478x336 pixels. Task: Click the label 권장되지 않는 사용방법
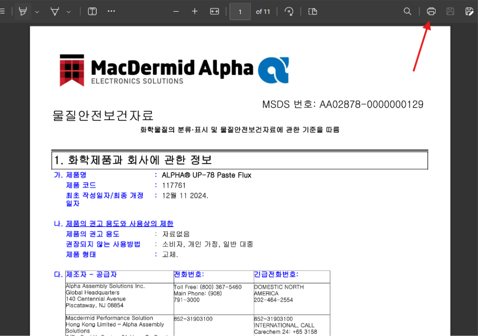(103, 244)
